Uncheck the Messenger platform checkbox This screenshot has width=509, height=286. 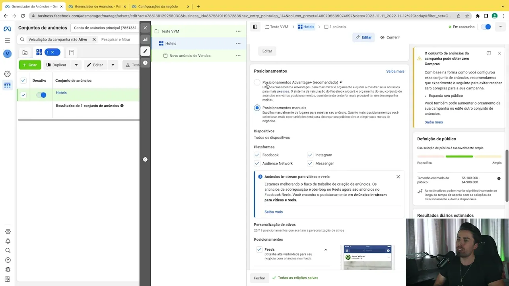[310, 163]
